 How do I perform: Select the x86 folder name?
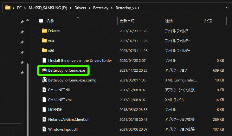point(51,51)
